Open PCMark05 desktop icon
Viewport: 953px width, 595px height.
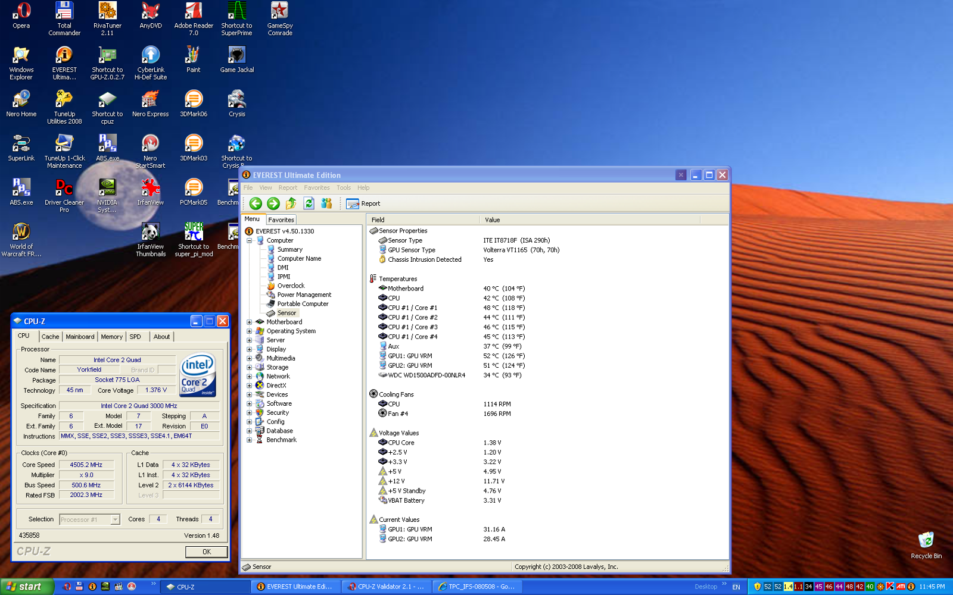coord(194,192)
